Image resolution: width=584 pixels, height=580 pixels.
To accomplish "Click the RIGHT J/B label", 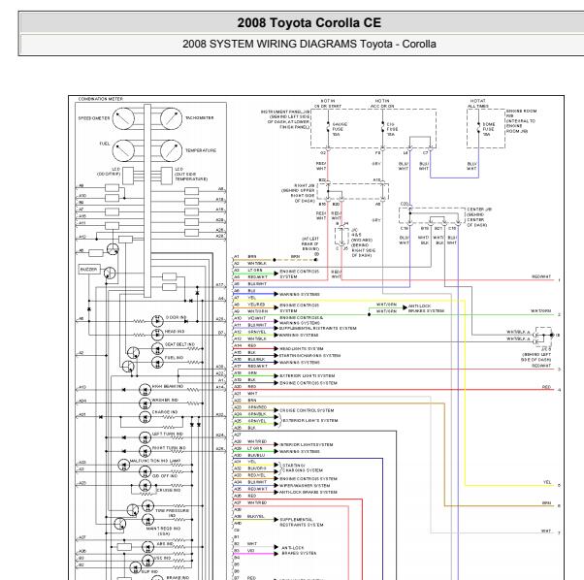I will point(299,193).
